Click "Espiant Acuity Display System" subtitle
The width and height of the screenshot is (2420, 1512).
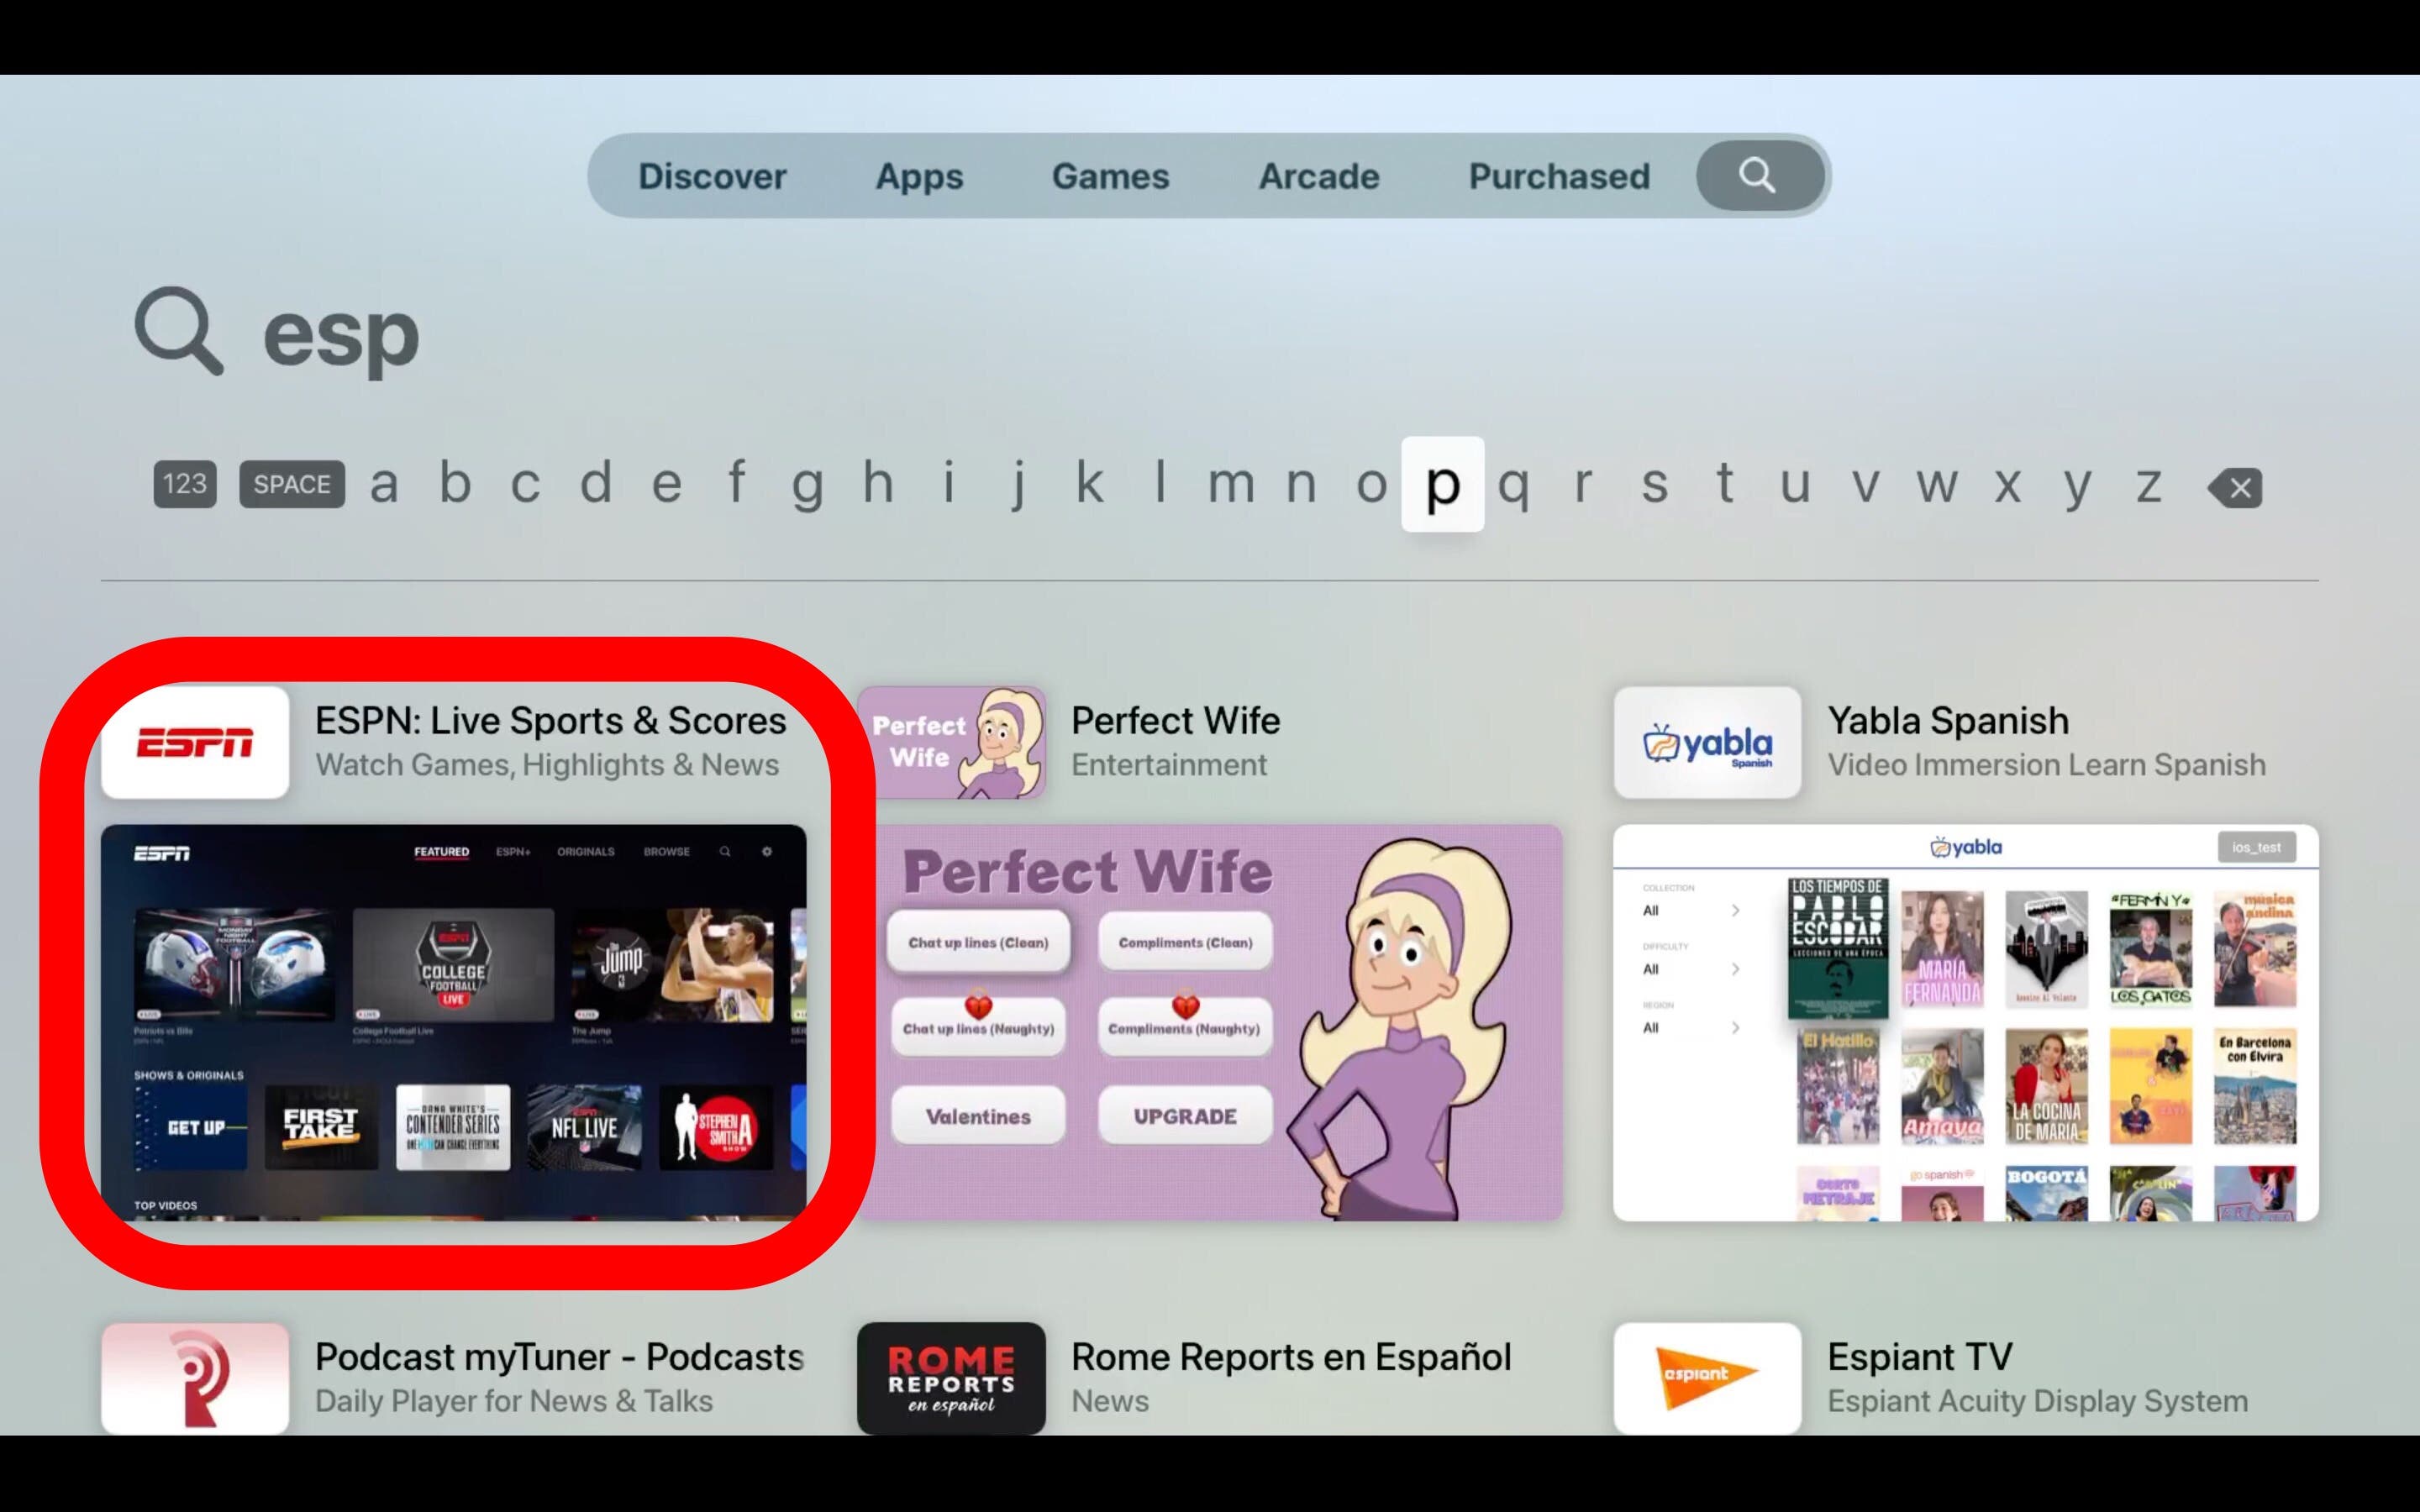2037,1401
